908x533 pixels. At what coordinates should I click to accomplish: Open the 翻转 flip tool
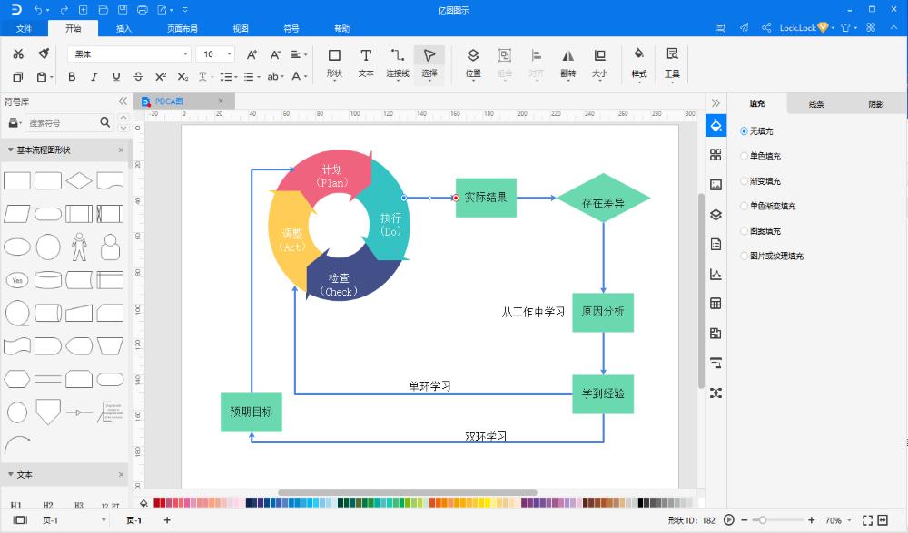tap(567, 62)
